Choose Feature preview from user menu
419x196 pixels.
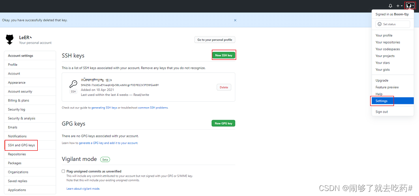[393, 87]
